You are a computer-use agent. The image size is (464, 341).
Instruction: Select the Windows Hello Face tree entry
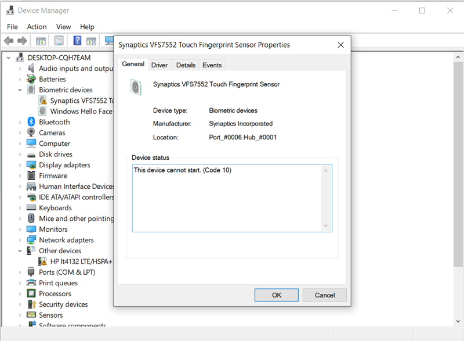tap(81, 112)
